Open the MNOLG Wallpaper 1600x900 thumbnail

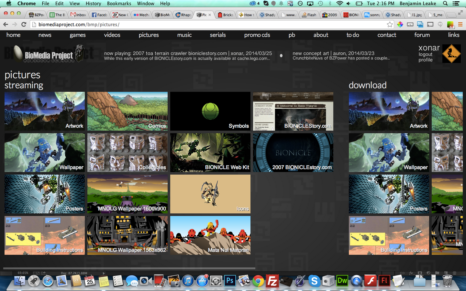coord(128,194)
